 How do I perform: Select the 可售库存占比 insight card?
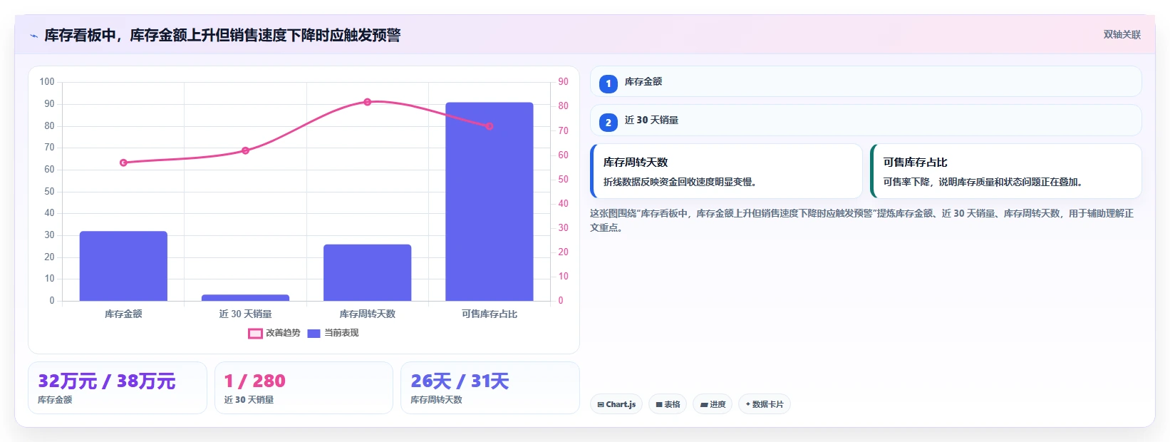click(x=1006, y=171)
